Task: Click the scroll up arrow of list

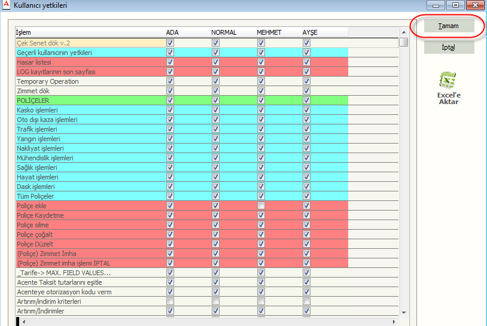Action: coord(404,32)
